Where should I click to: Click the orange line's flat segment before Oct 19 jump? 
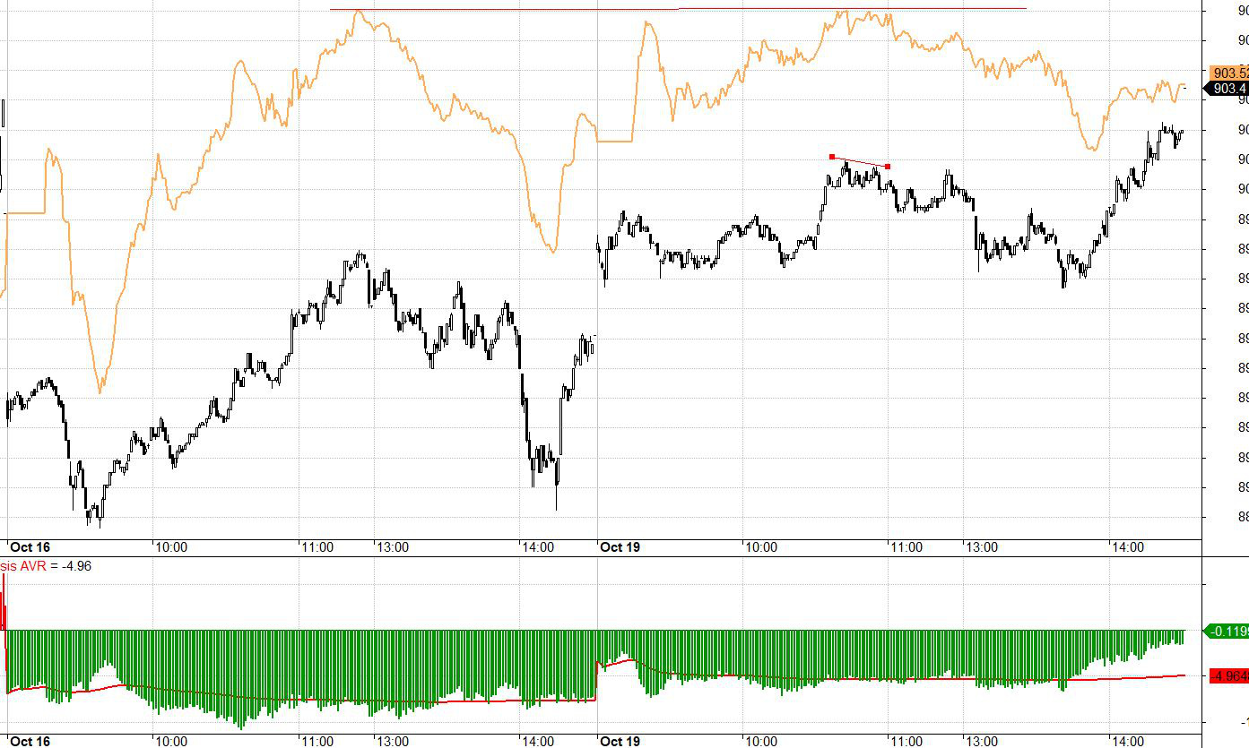[x=615, y=142]
